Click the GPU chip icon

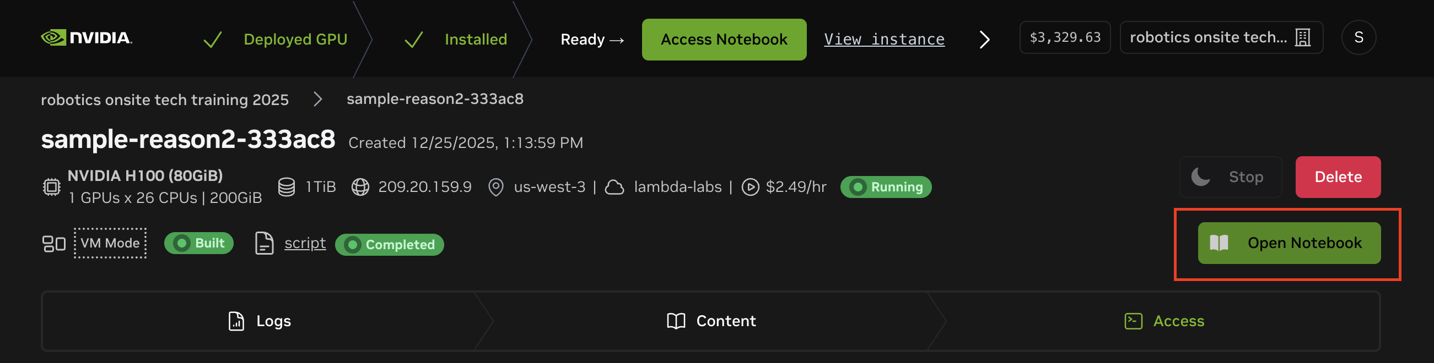click(x=52, y=187)
